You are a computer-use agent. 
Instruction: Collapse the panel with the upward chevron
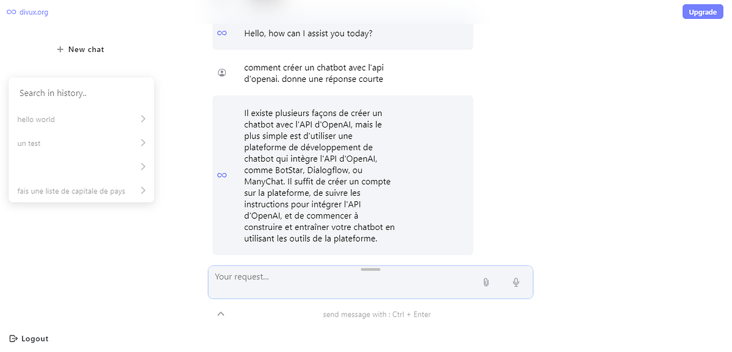point(221,314)
